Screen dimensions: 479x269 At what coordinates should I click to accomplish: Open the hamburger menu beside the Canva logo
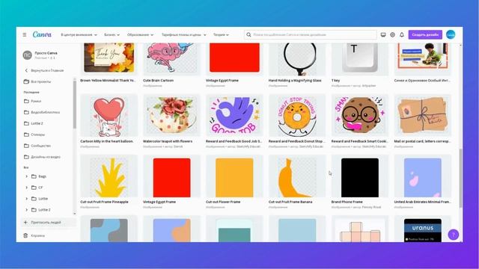(25, 35)
